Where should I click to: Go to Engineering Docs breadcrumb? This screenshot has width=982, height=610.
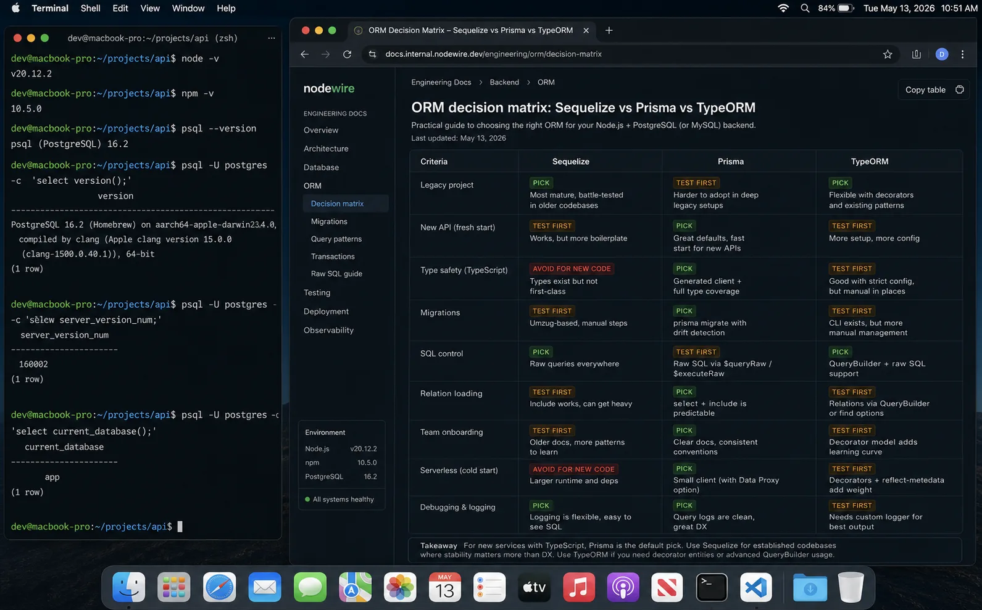441,82
